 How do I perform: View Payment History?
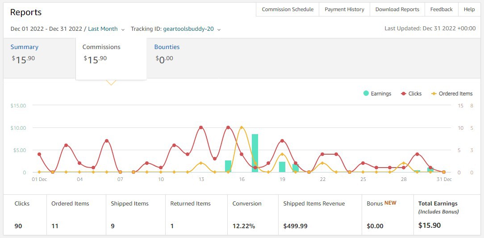coord(345,9)
